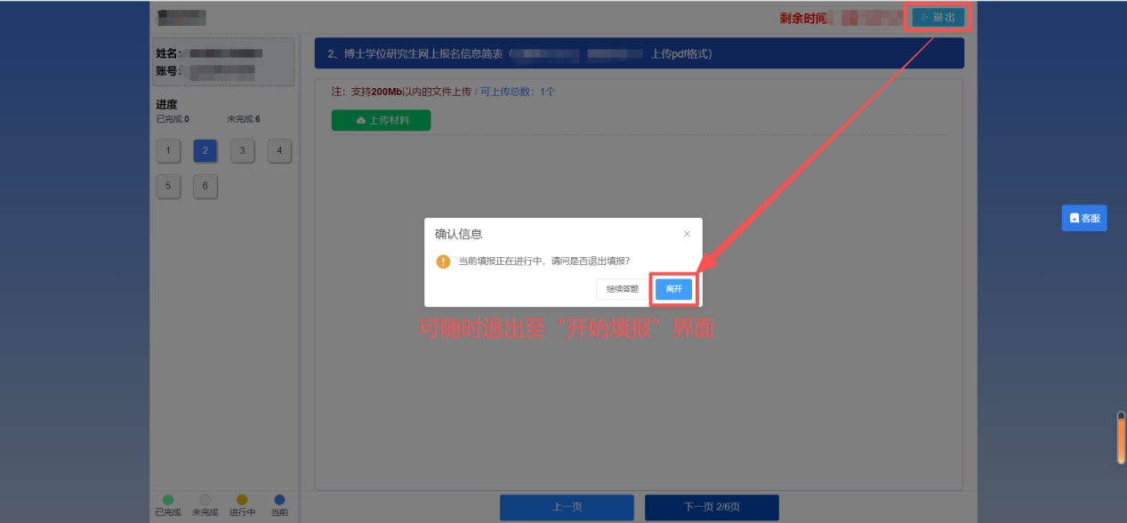Image resolution: width=1127 pixels, height=523 pixels.
Task: Click the green 已完成 status dot
Action: point(168,501)
